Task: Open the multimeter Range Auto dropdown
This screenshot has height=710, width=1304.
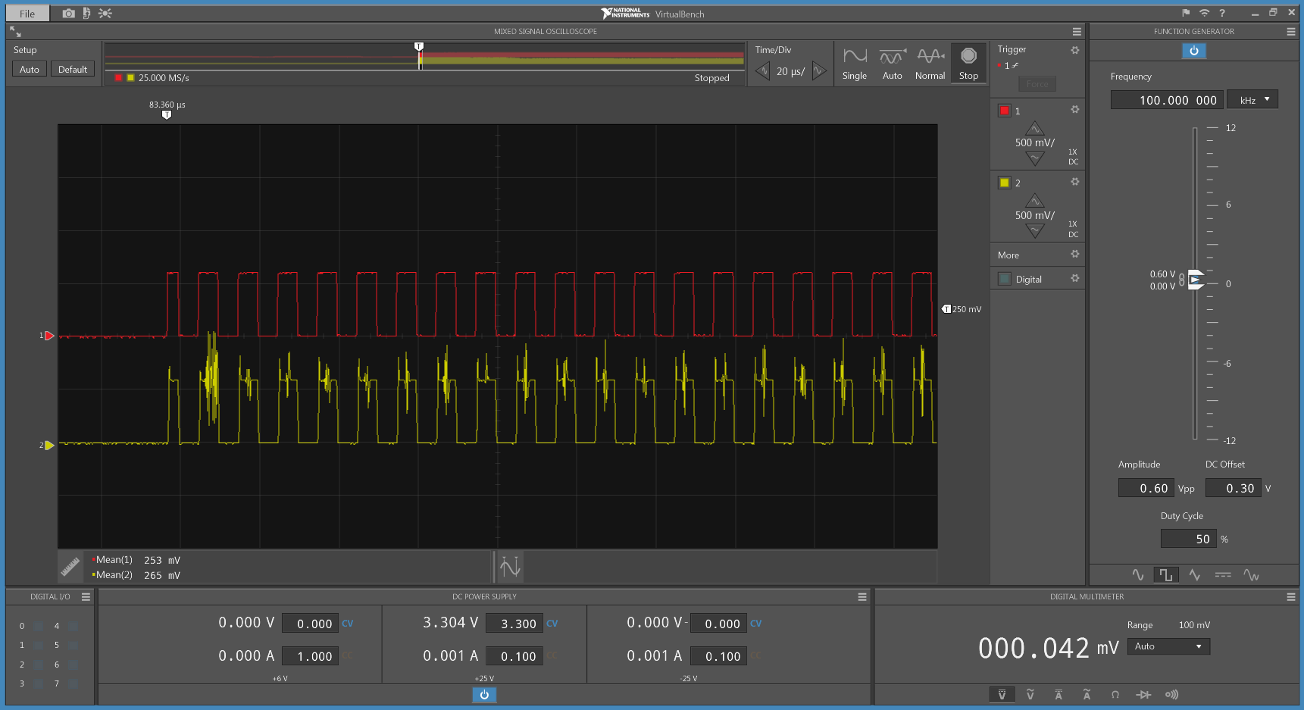Action: point(1169,646)
